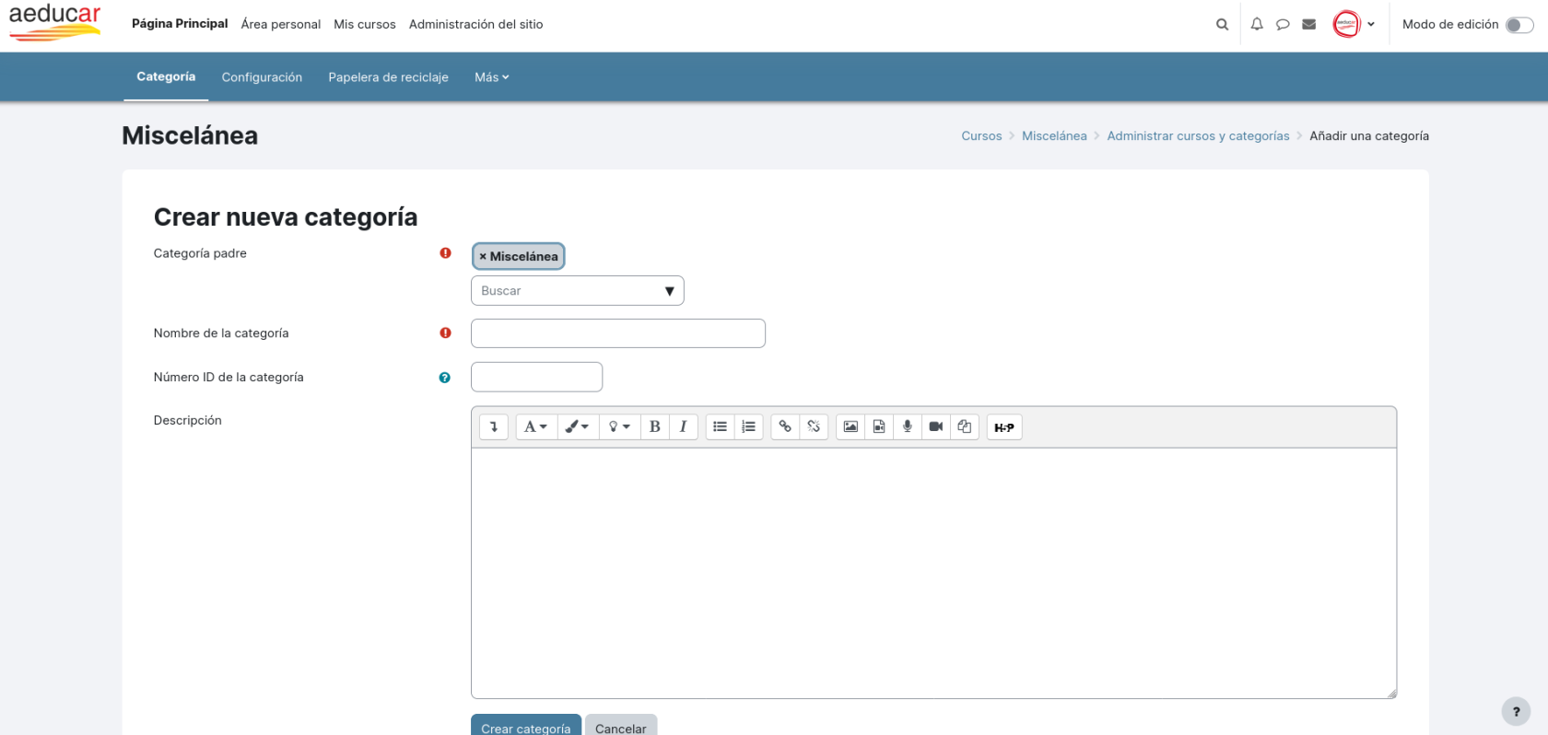Open the lightbulb highlight dropdown
This screenshot has height=735, width=1548.
click(619, 426)
